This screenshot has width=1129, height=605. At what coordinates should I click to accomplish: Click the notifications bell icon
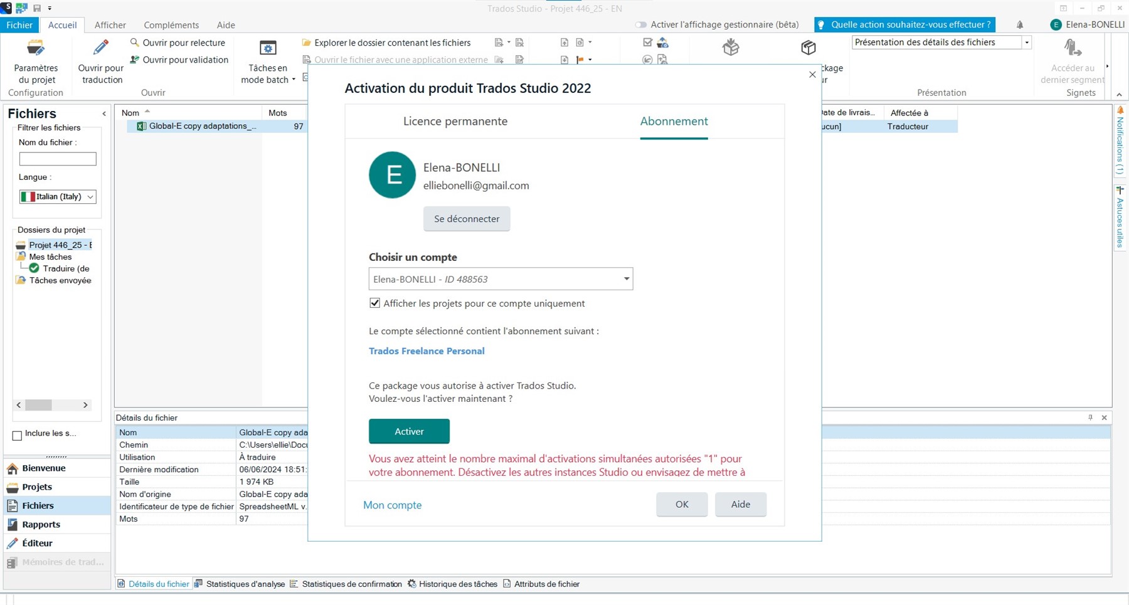(x=1020, y=24)
